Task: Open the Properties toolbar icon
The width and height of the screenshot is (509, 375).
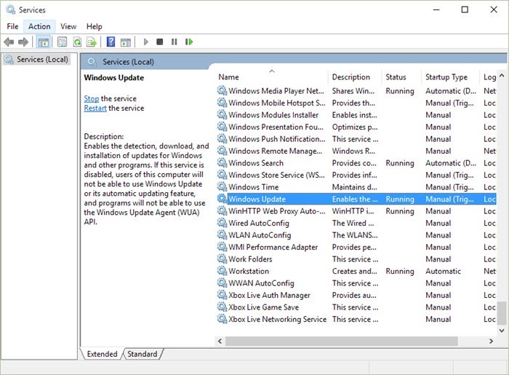Action: point(62,42)
